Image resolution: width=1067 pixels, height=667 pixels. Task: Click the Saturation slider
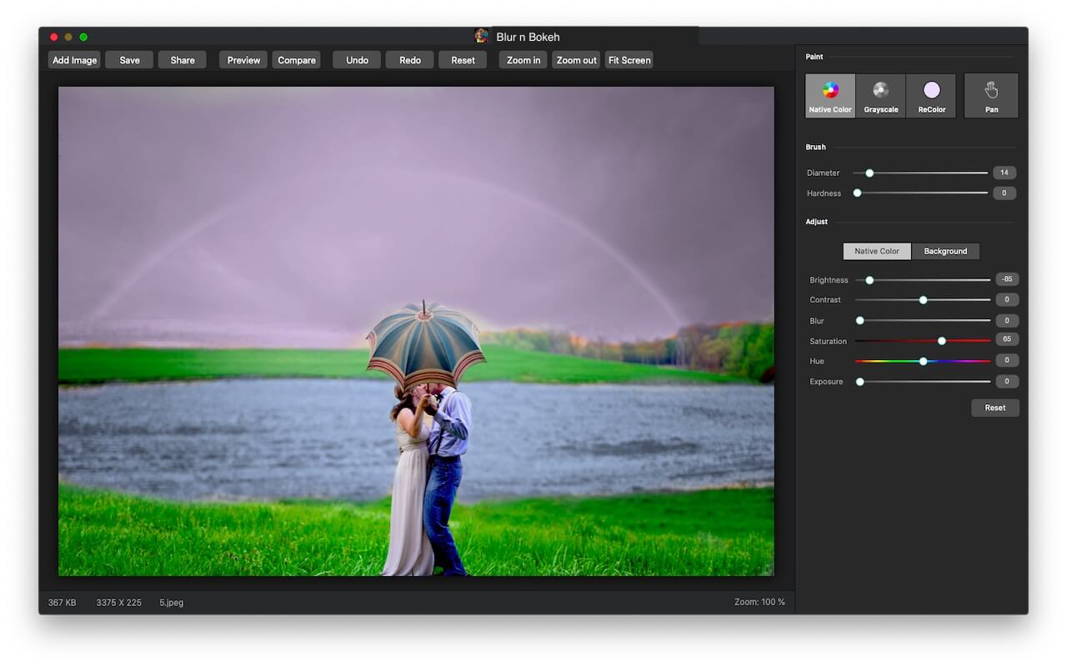[x=924, y=340]
